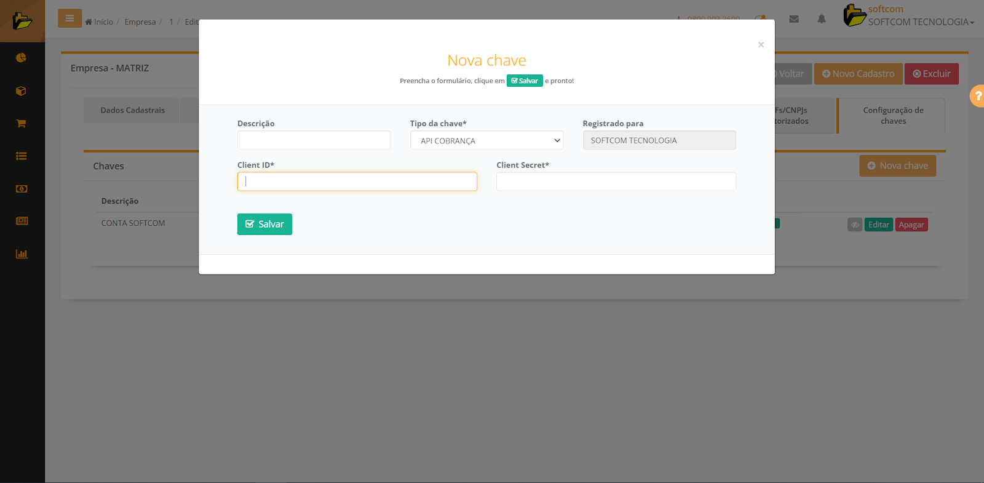
Task: Click the Client Secret input field
Action: point(616,182)
